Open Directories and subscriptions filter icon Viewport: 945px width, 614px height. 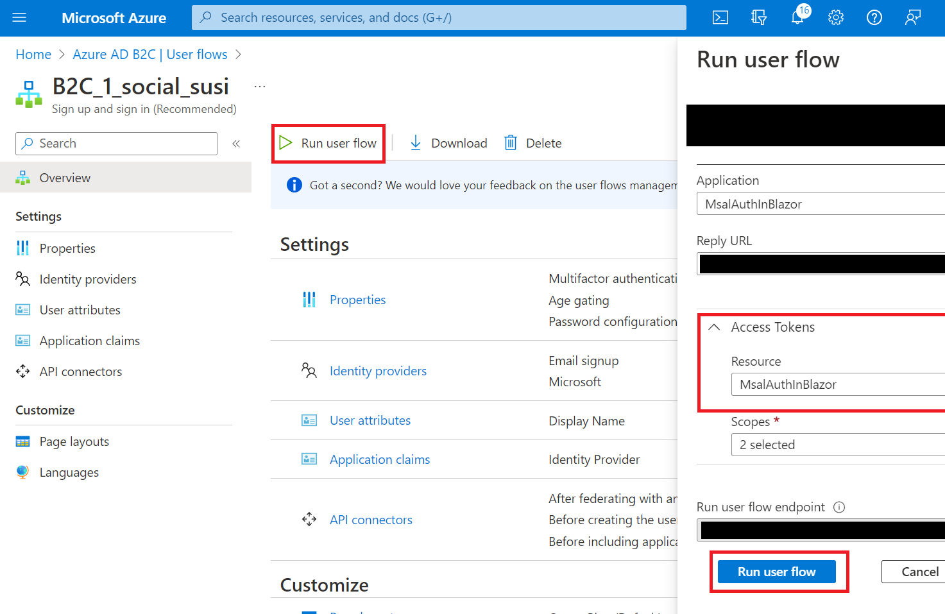[x=759, y=18]
